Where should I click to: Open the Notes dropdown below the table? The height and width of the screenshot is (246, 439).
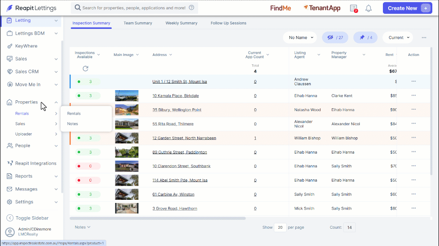[83, 227]
